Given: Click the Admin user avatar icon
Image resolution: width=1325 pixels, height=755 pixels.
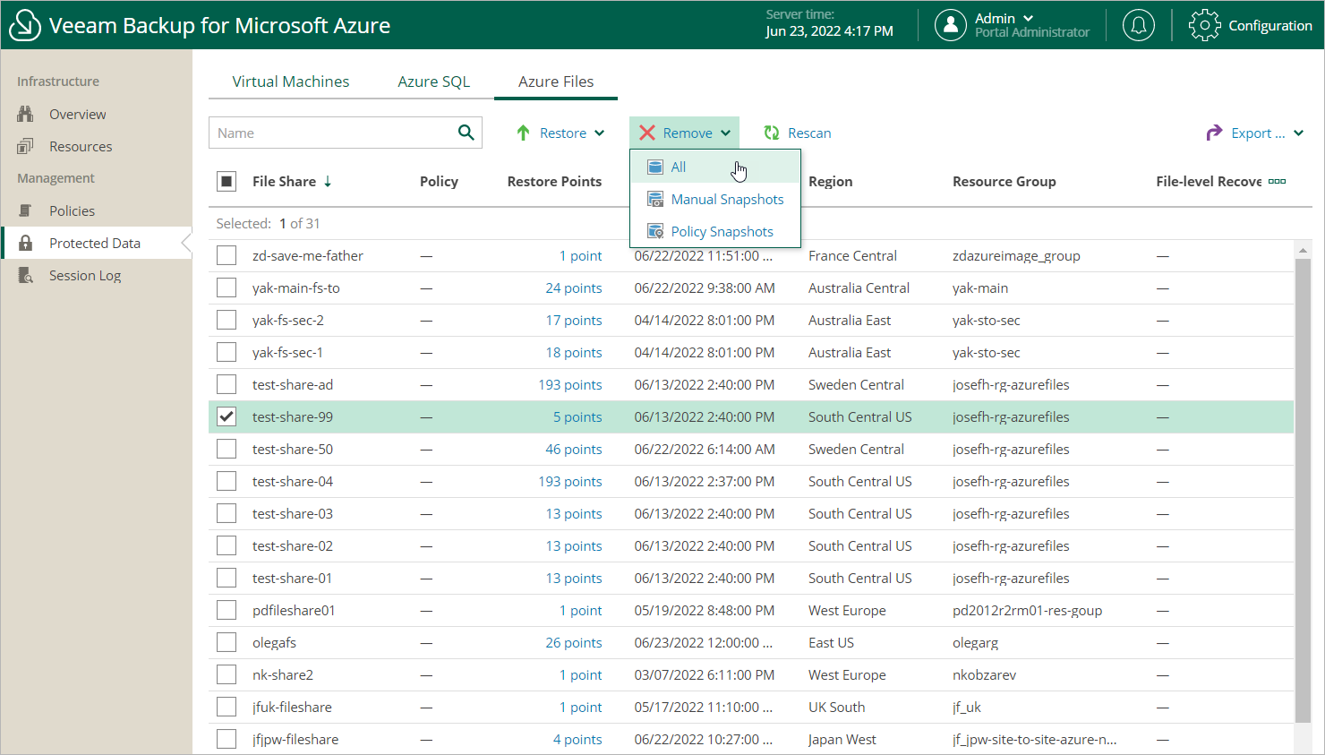Looking at the screenshot, I should pos(951,25).
